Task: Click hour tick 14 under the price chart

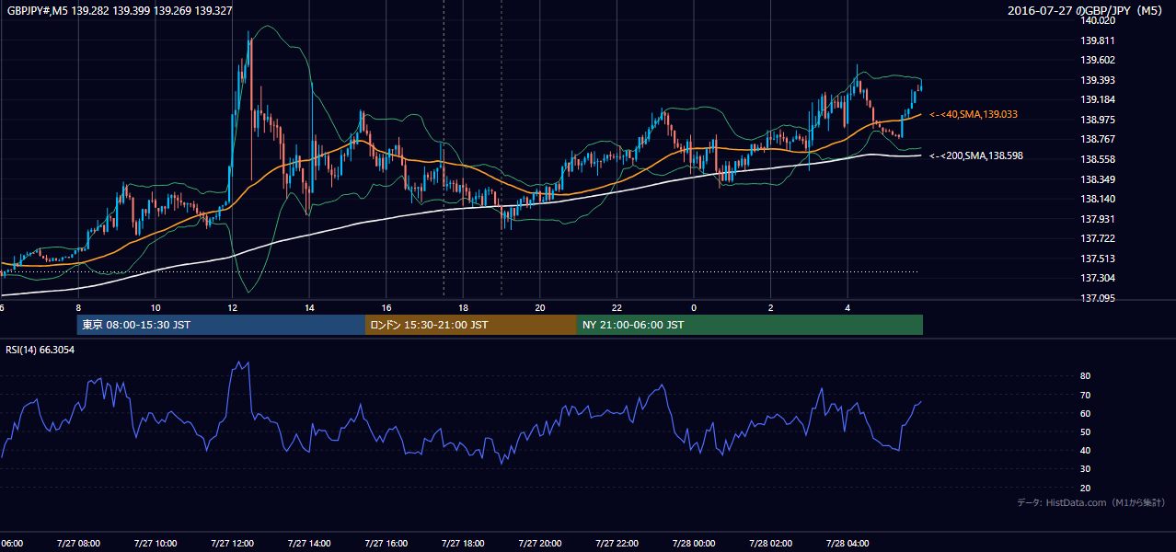Action: click(309, 307)
